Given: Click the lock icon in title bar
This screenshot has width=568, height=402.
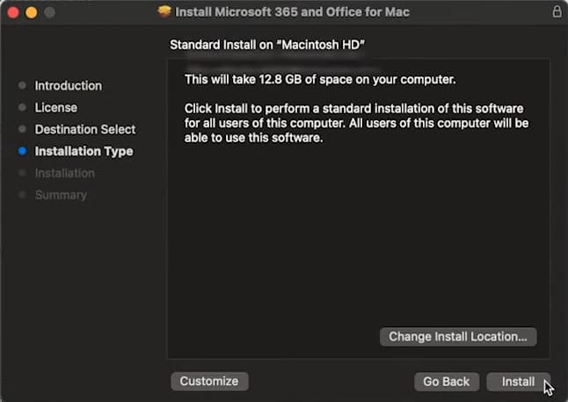Looking at the screenshot, I should click(x=557, y=12).
